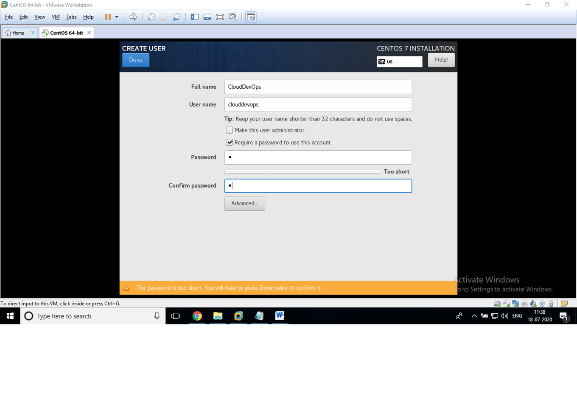The height and width of the screenshot is (405, 577).
Task: Click the virtual sound device status icon
Action: pos(533,304)
